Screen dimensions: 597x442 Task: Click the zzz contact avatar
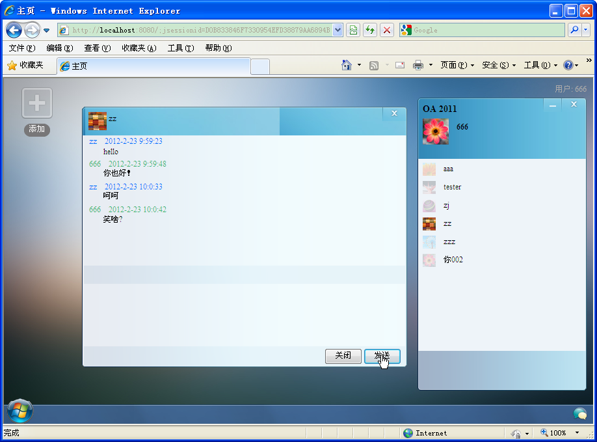pyautogui.click(x=430, y=242)
